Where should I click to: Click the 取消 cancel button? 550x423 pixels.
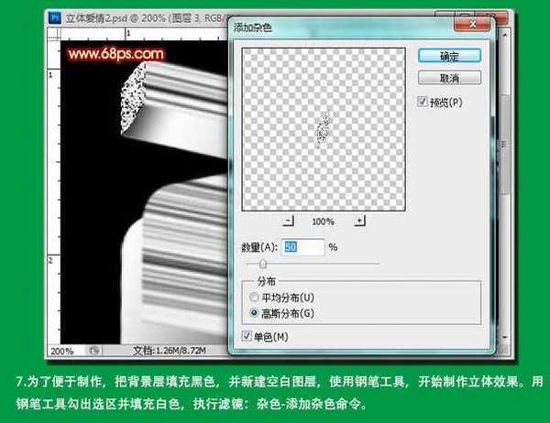pos(449,78)
